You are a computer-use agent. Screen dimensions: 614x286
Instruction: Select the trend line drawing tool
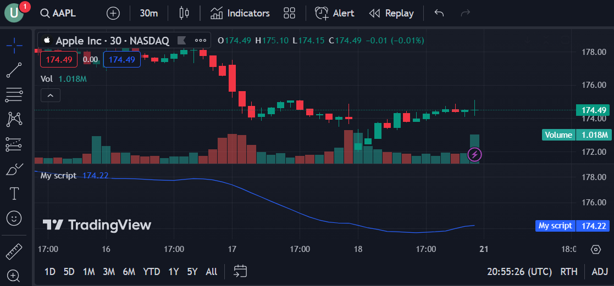[x=14, y=70]
